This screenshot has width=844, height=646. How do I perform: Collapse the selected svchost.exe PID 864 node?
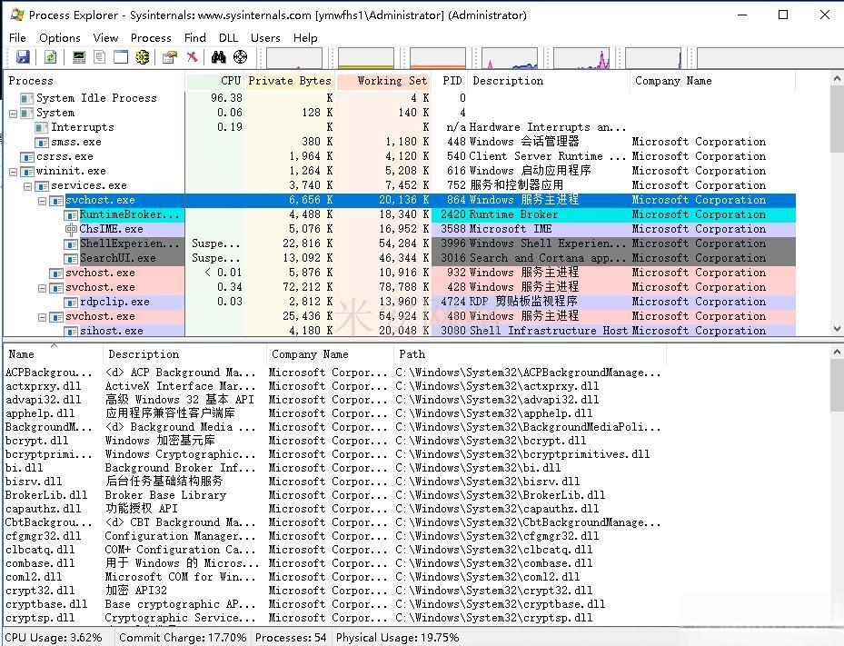pos(43,202)
